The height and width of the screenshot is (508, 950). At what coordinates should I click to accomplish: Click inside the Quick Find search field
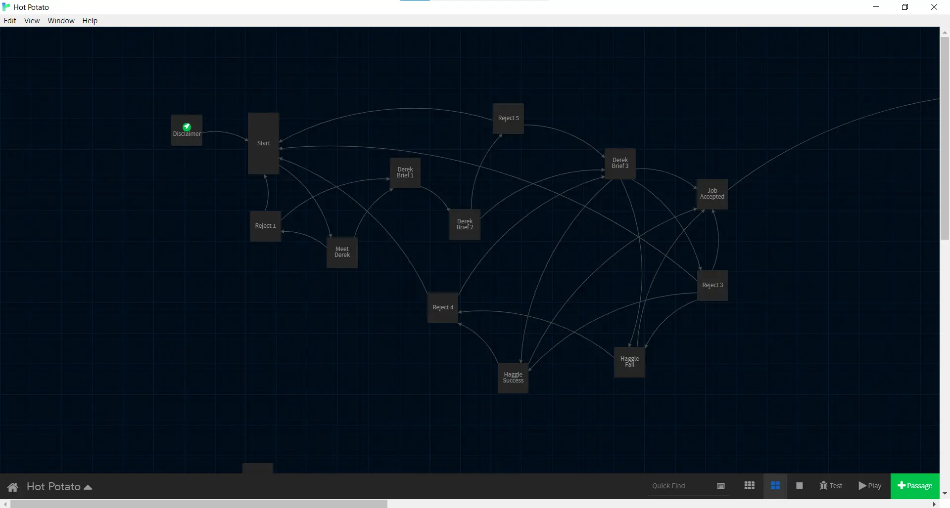tap(673, 486)
